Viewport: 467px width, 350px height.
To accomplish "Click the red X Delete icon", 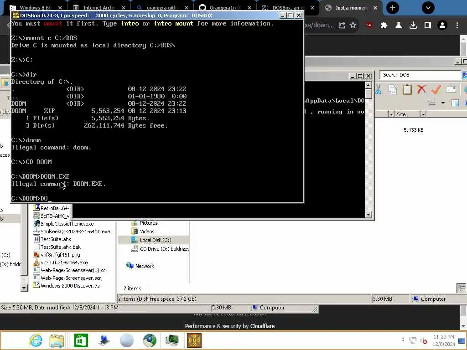I will click(x=421, y=89).
